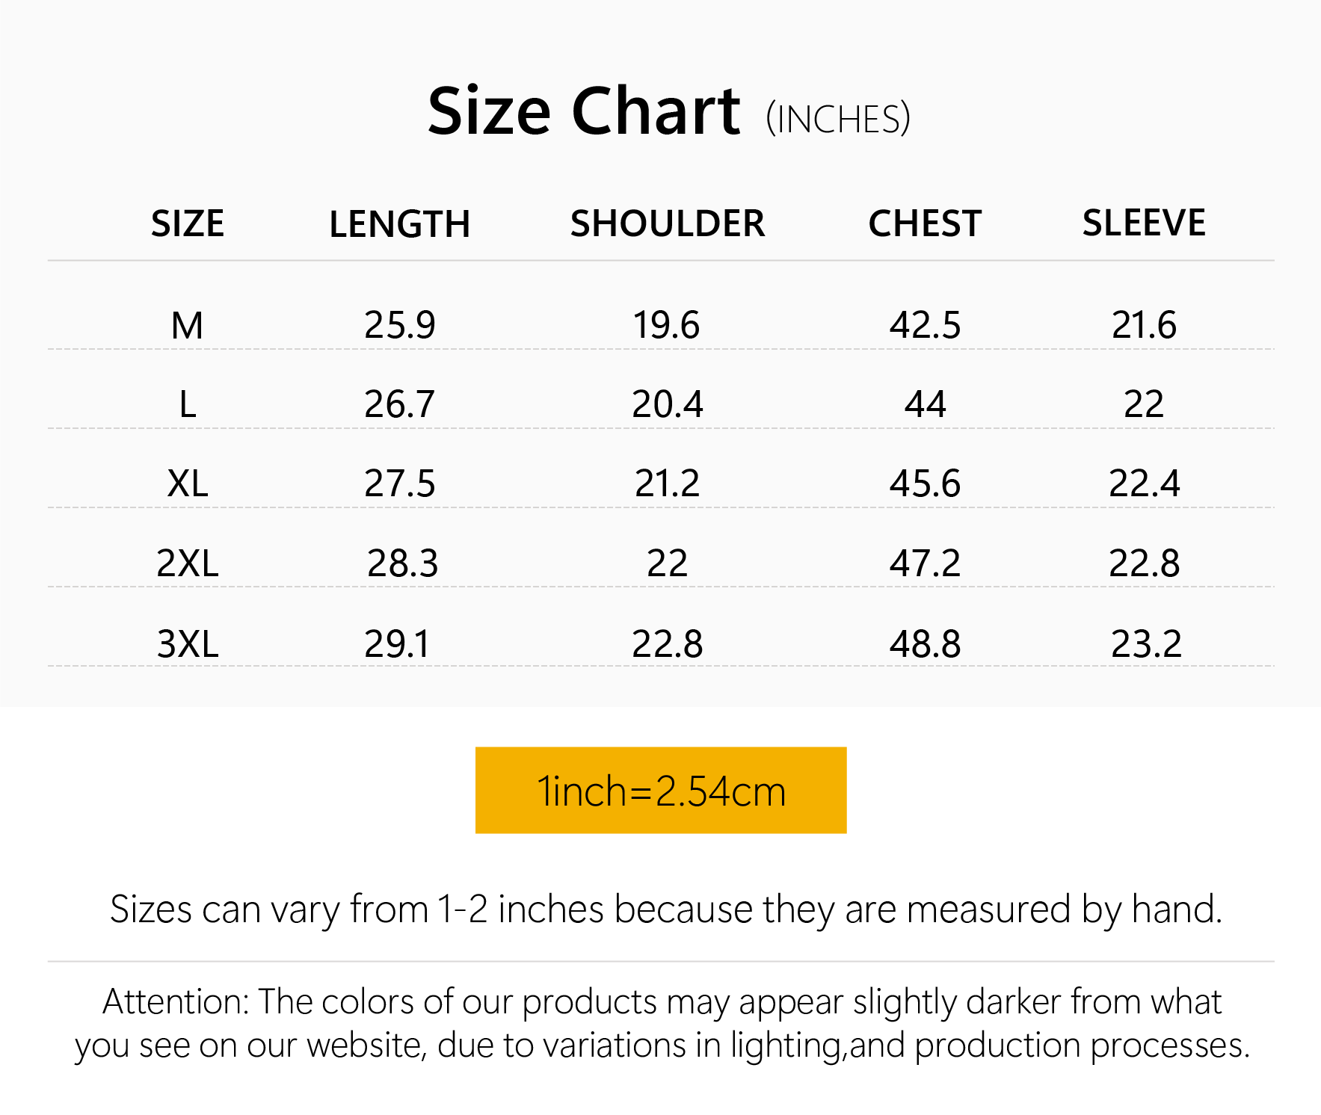The height and width of the screenshot is (1115, 1321).
Task: Click the XL length value 27.5
Action: pyautogui.click(x=399, y=484)
